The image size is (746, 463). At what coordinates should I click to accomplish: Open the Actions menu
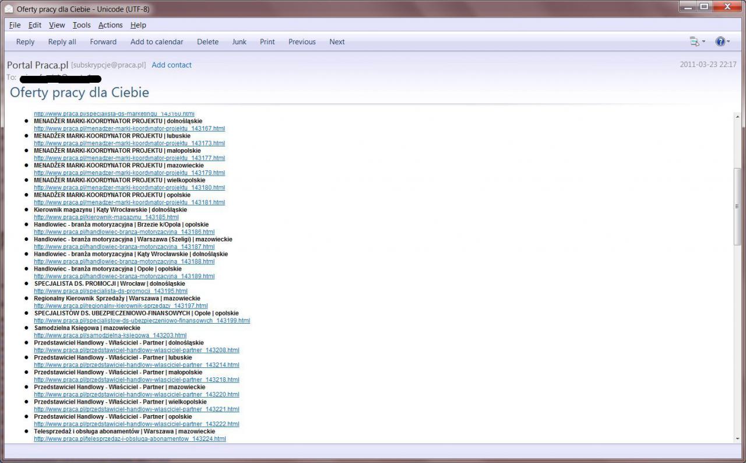pyautogui.click(x=110, y=25)
